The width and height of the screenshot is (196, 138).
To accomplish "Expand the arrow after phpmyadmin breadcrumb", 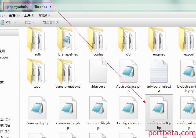I will (x=31, y=7).
